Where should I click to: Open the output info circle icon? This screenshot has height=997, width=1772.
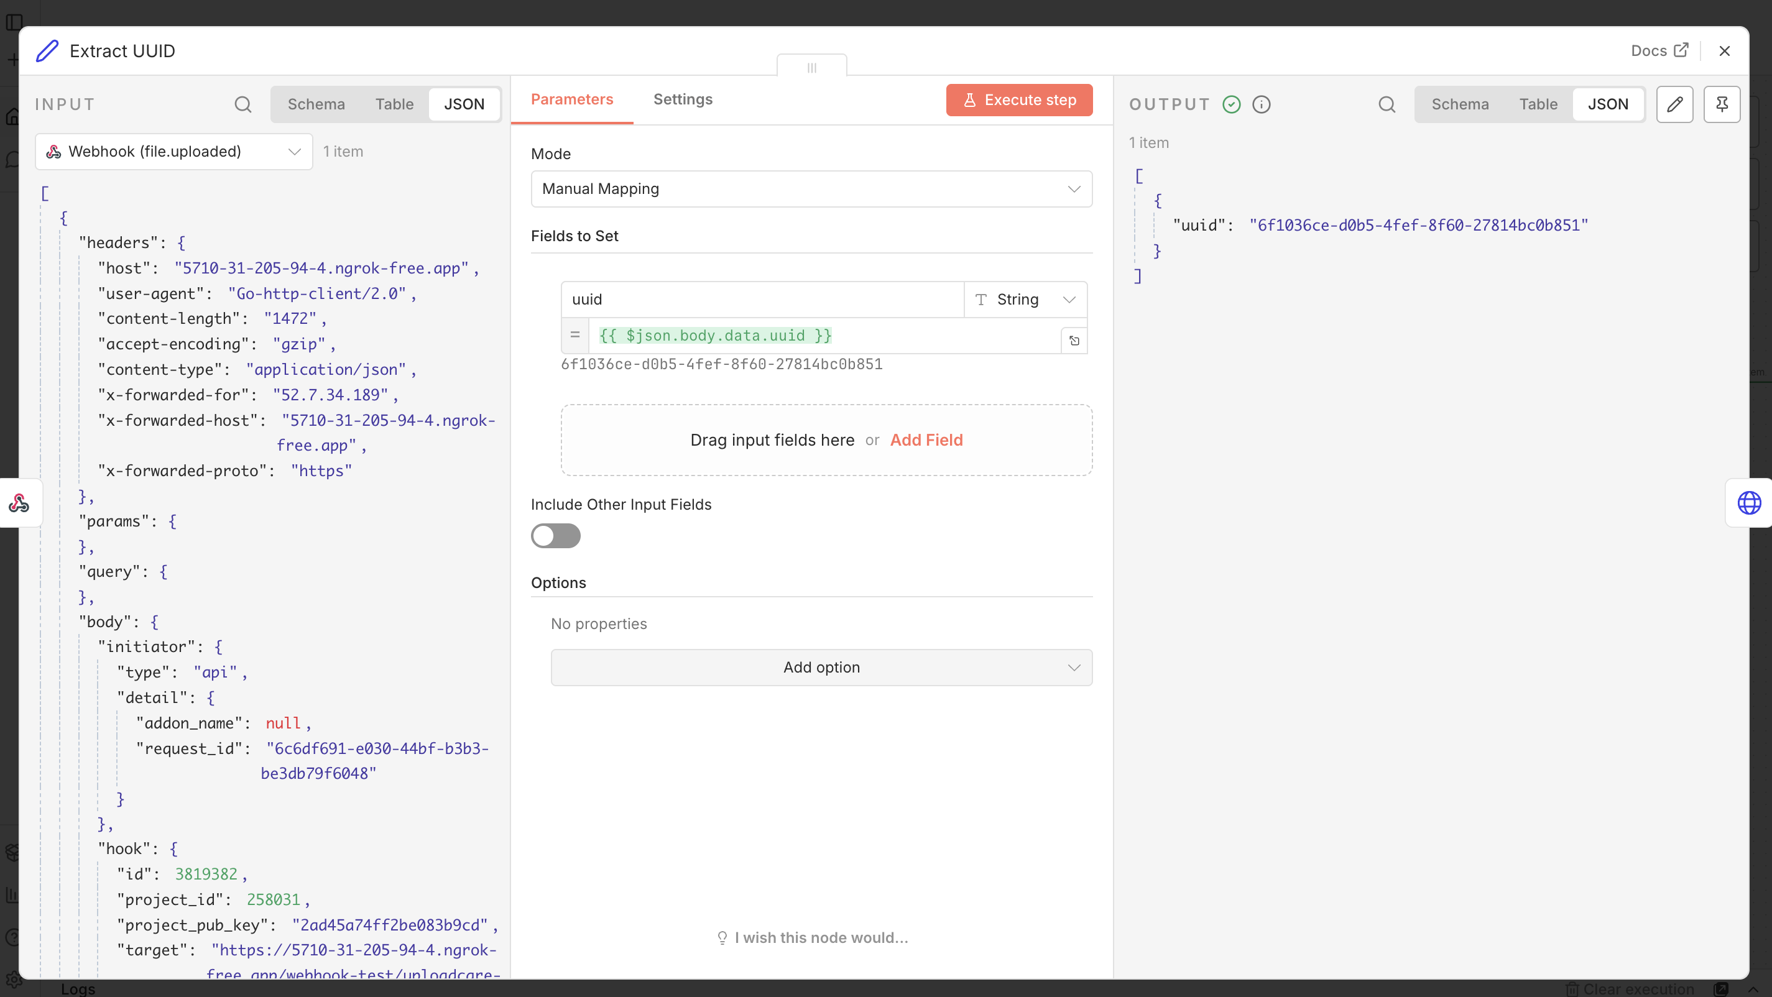(x=1261, y=104)
